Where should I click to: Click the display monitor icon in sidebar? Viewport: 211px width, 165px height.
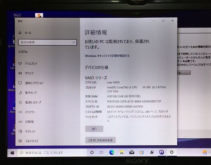20,63
